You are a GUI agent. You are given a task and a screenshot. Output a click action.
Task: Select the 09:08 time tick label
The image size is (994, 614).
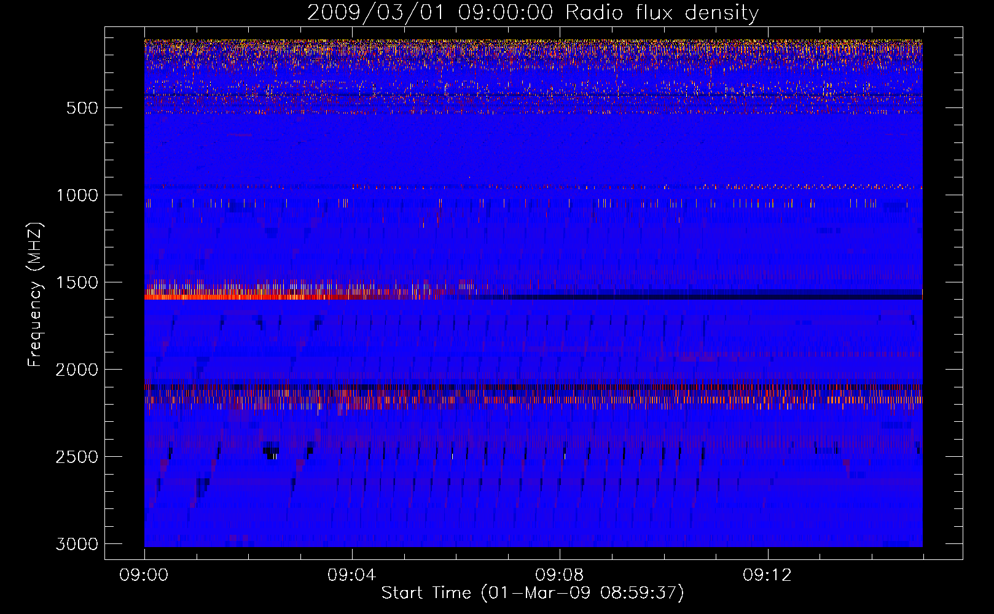pyautogui.click(x=560, y=575)
